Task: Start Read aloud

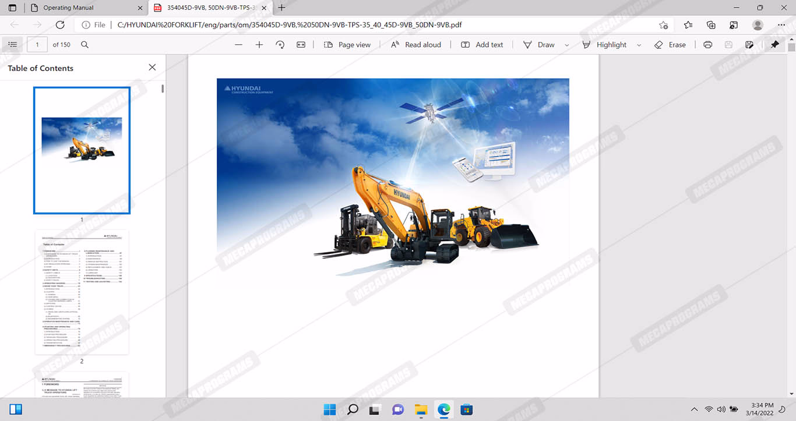Action: coord(415,45)
